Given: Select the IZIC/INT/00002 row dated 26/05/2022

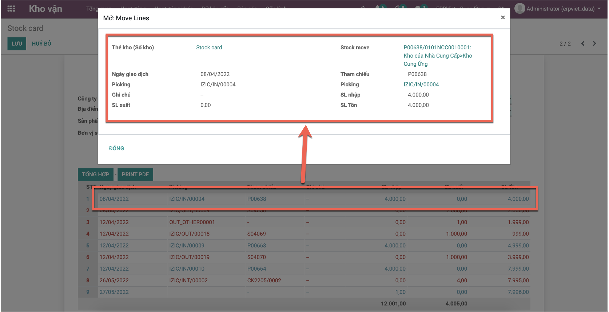Looking at the screenshot, I should tap(188, 280).
